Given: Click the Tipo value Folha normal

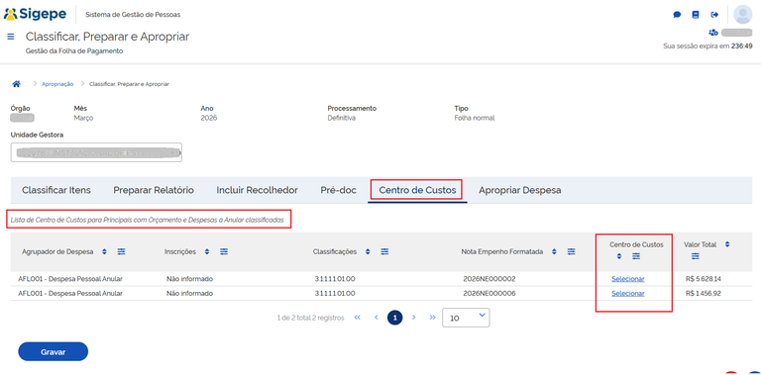Looking at the screenshot, I should click(475, 118).
